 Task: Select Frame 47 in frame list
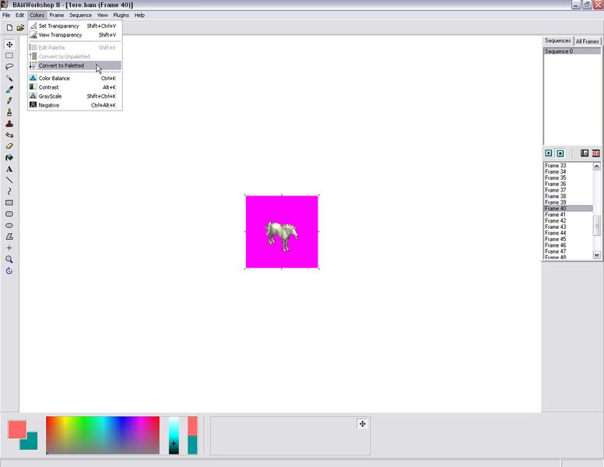568,251
